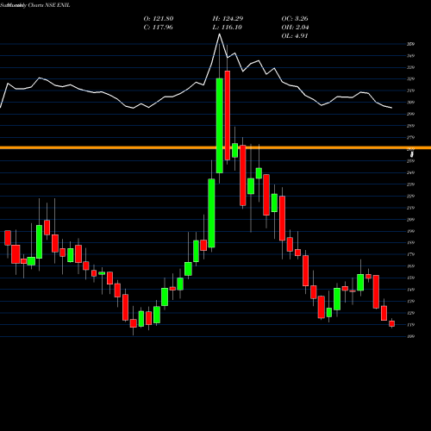Click the 349 price axis label
This screenshot has height=431, width=431.
[x=410, y=56]
